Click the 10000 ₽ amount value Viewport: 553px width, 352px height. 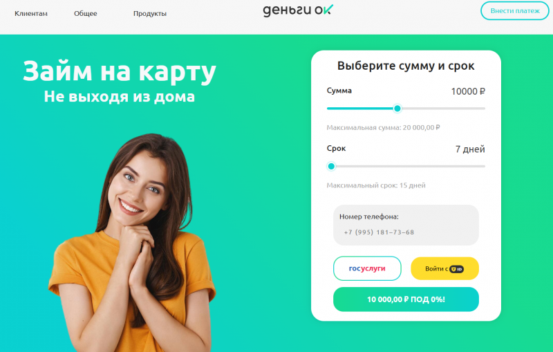tap(468, 91)
